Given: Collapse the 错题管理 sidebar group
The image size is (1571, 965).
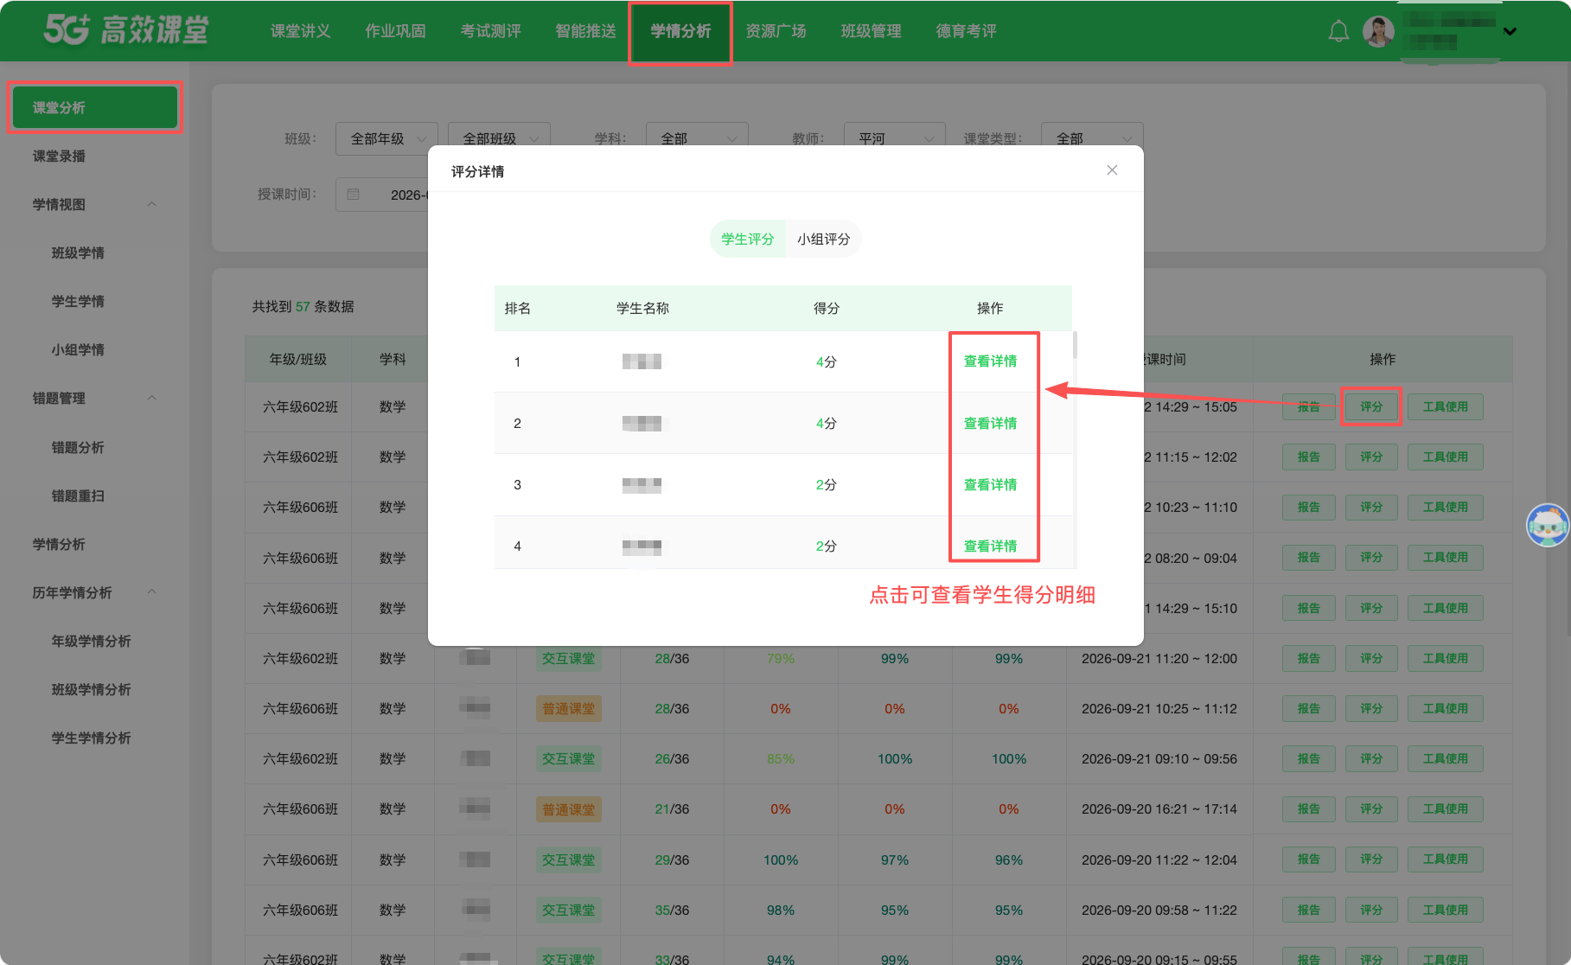Looking at the screenshot, I should (152, 399).
